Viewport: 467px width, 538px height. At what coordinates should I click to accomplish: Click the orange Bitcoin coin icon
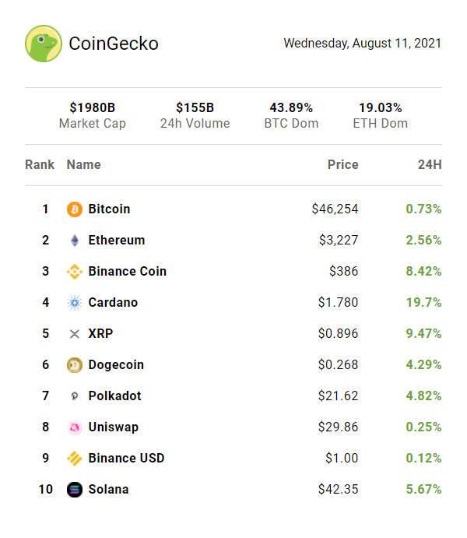click(75, 209)
